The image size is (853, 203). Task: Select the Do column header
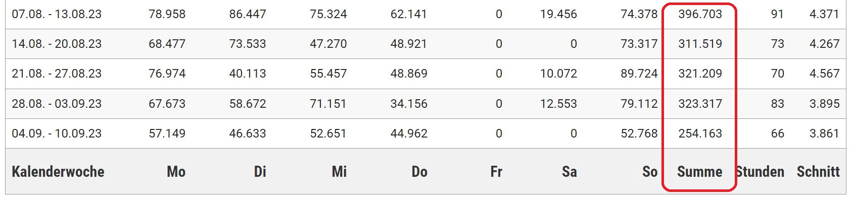point(419,172)
